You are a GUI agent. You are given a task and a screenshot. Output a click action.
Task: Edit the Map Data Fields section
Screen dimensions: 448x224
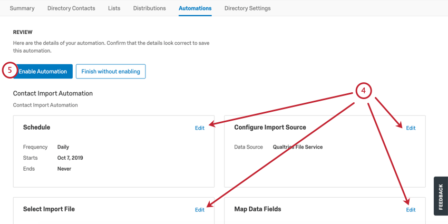click(x=411, y=210)
